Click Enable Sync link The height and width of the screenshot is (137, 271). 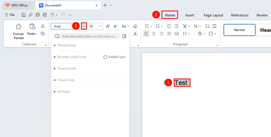[115, 57]
